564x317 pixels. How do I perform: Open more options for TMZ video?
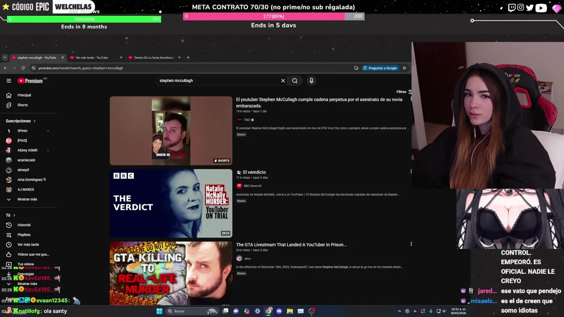click(x=411, y=99)
